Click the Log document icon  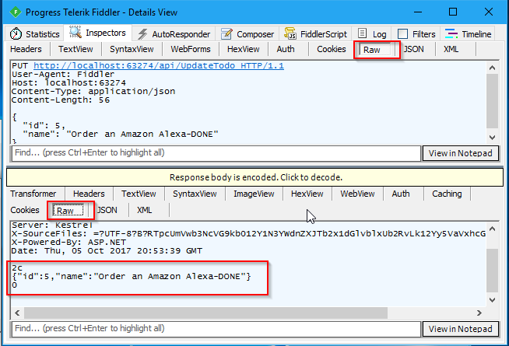(362, 33)
